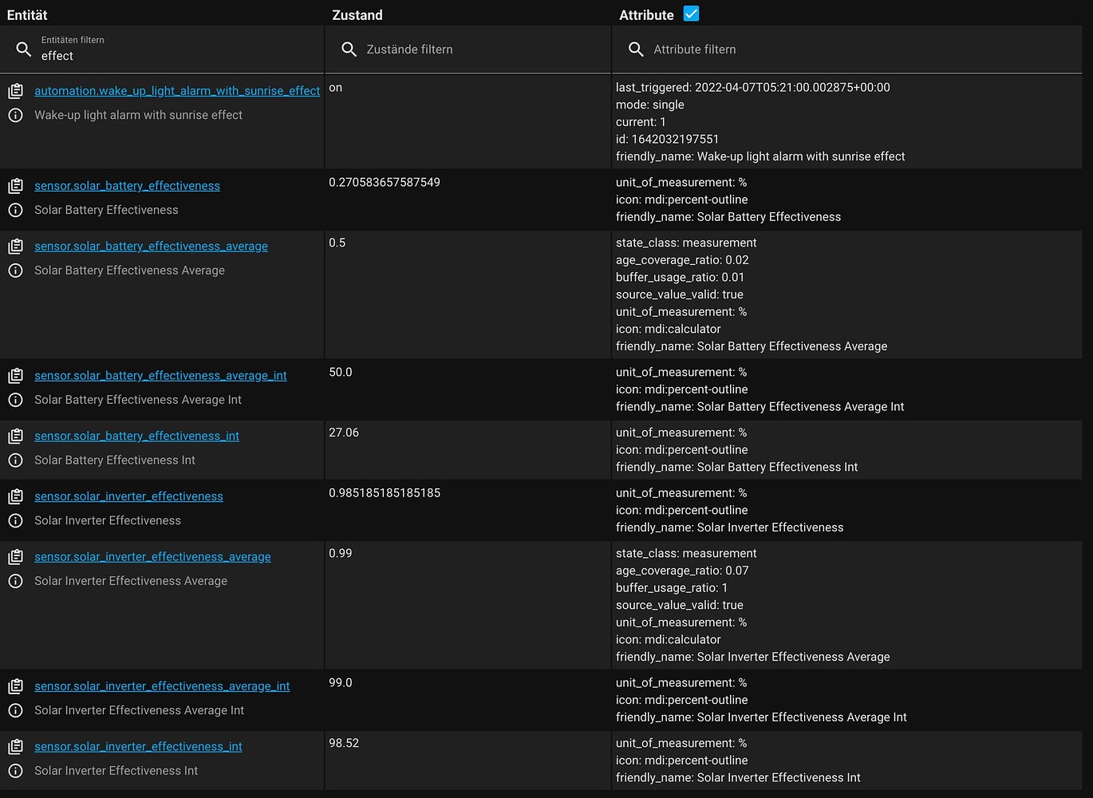1093x798 pixels.
Task: Uncheck the Attribute column checkbox
Action: pyautogui.click(x=691, y=14)
